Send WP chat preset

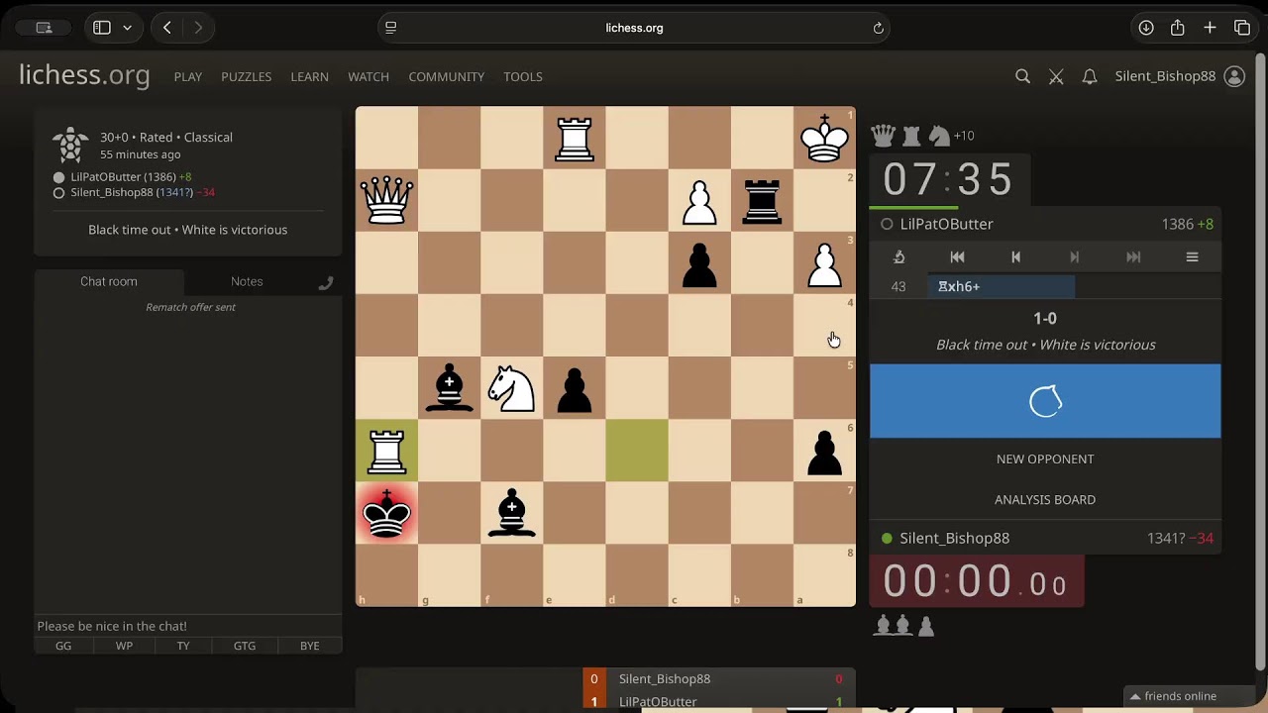click(x=124, y=646)
